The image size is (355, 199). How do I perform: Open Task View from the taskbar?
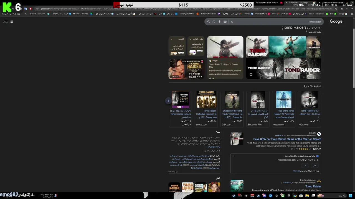313,196
